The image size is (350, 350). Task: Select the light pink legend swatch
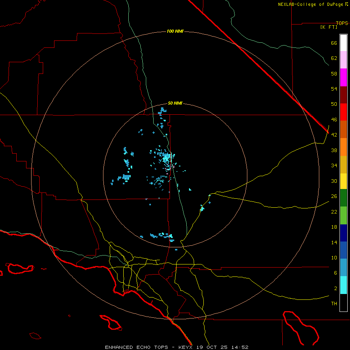(x=343, y=60)
